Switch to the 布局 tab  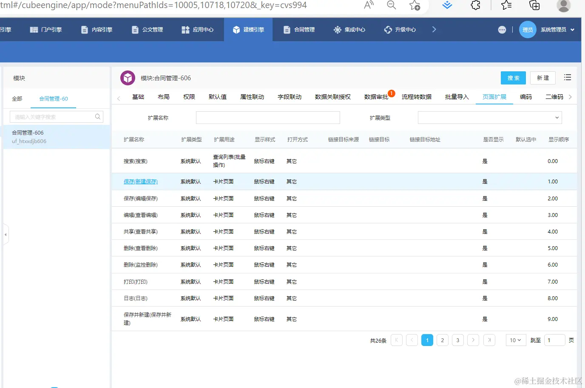[x=164, y=97]
